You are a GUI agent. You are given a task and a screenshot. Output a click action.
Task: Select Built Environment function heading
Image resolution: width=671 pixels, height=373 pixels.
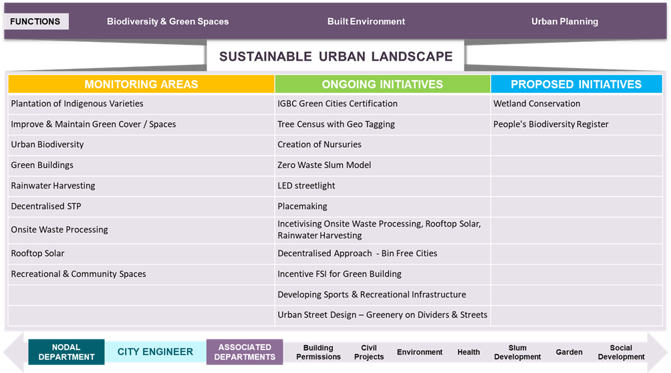(366, 21)
